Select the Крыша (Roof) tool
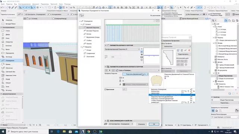The image size is (239, 134). pyautogui.click(x=8, y=64)
